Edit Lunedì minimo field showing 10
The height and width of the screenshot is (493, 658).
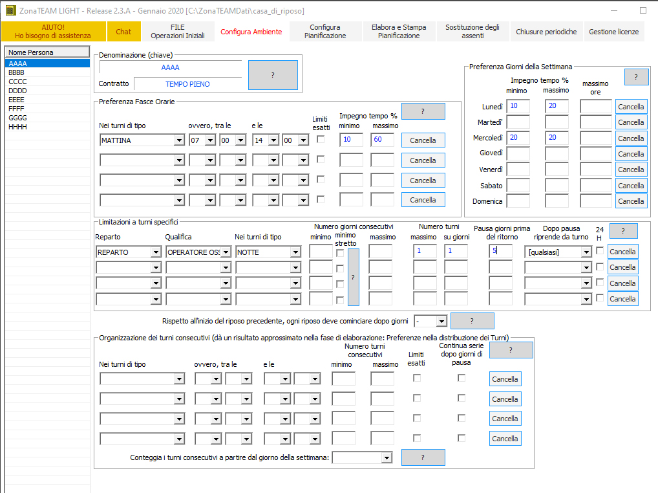pos(518,106)
